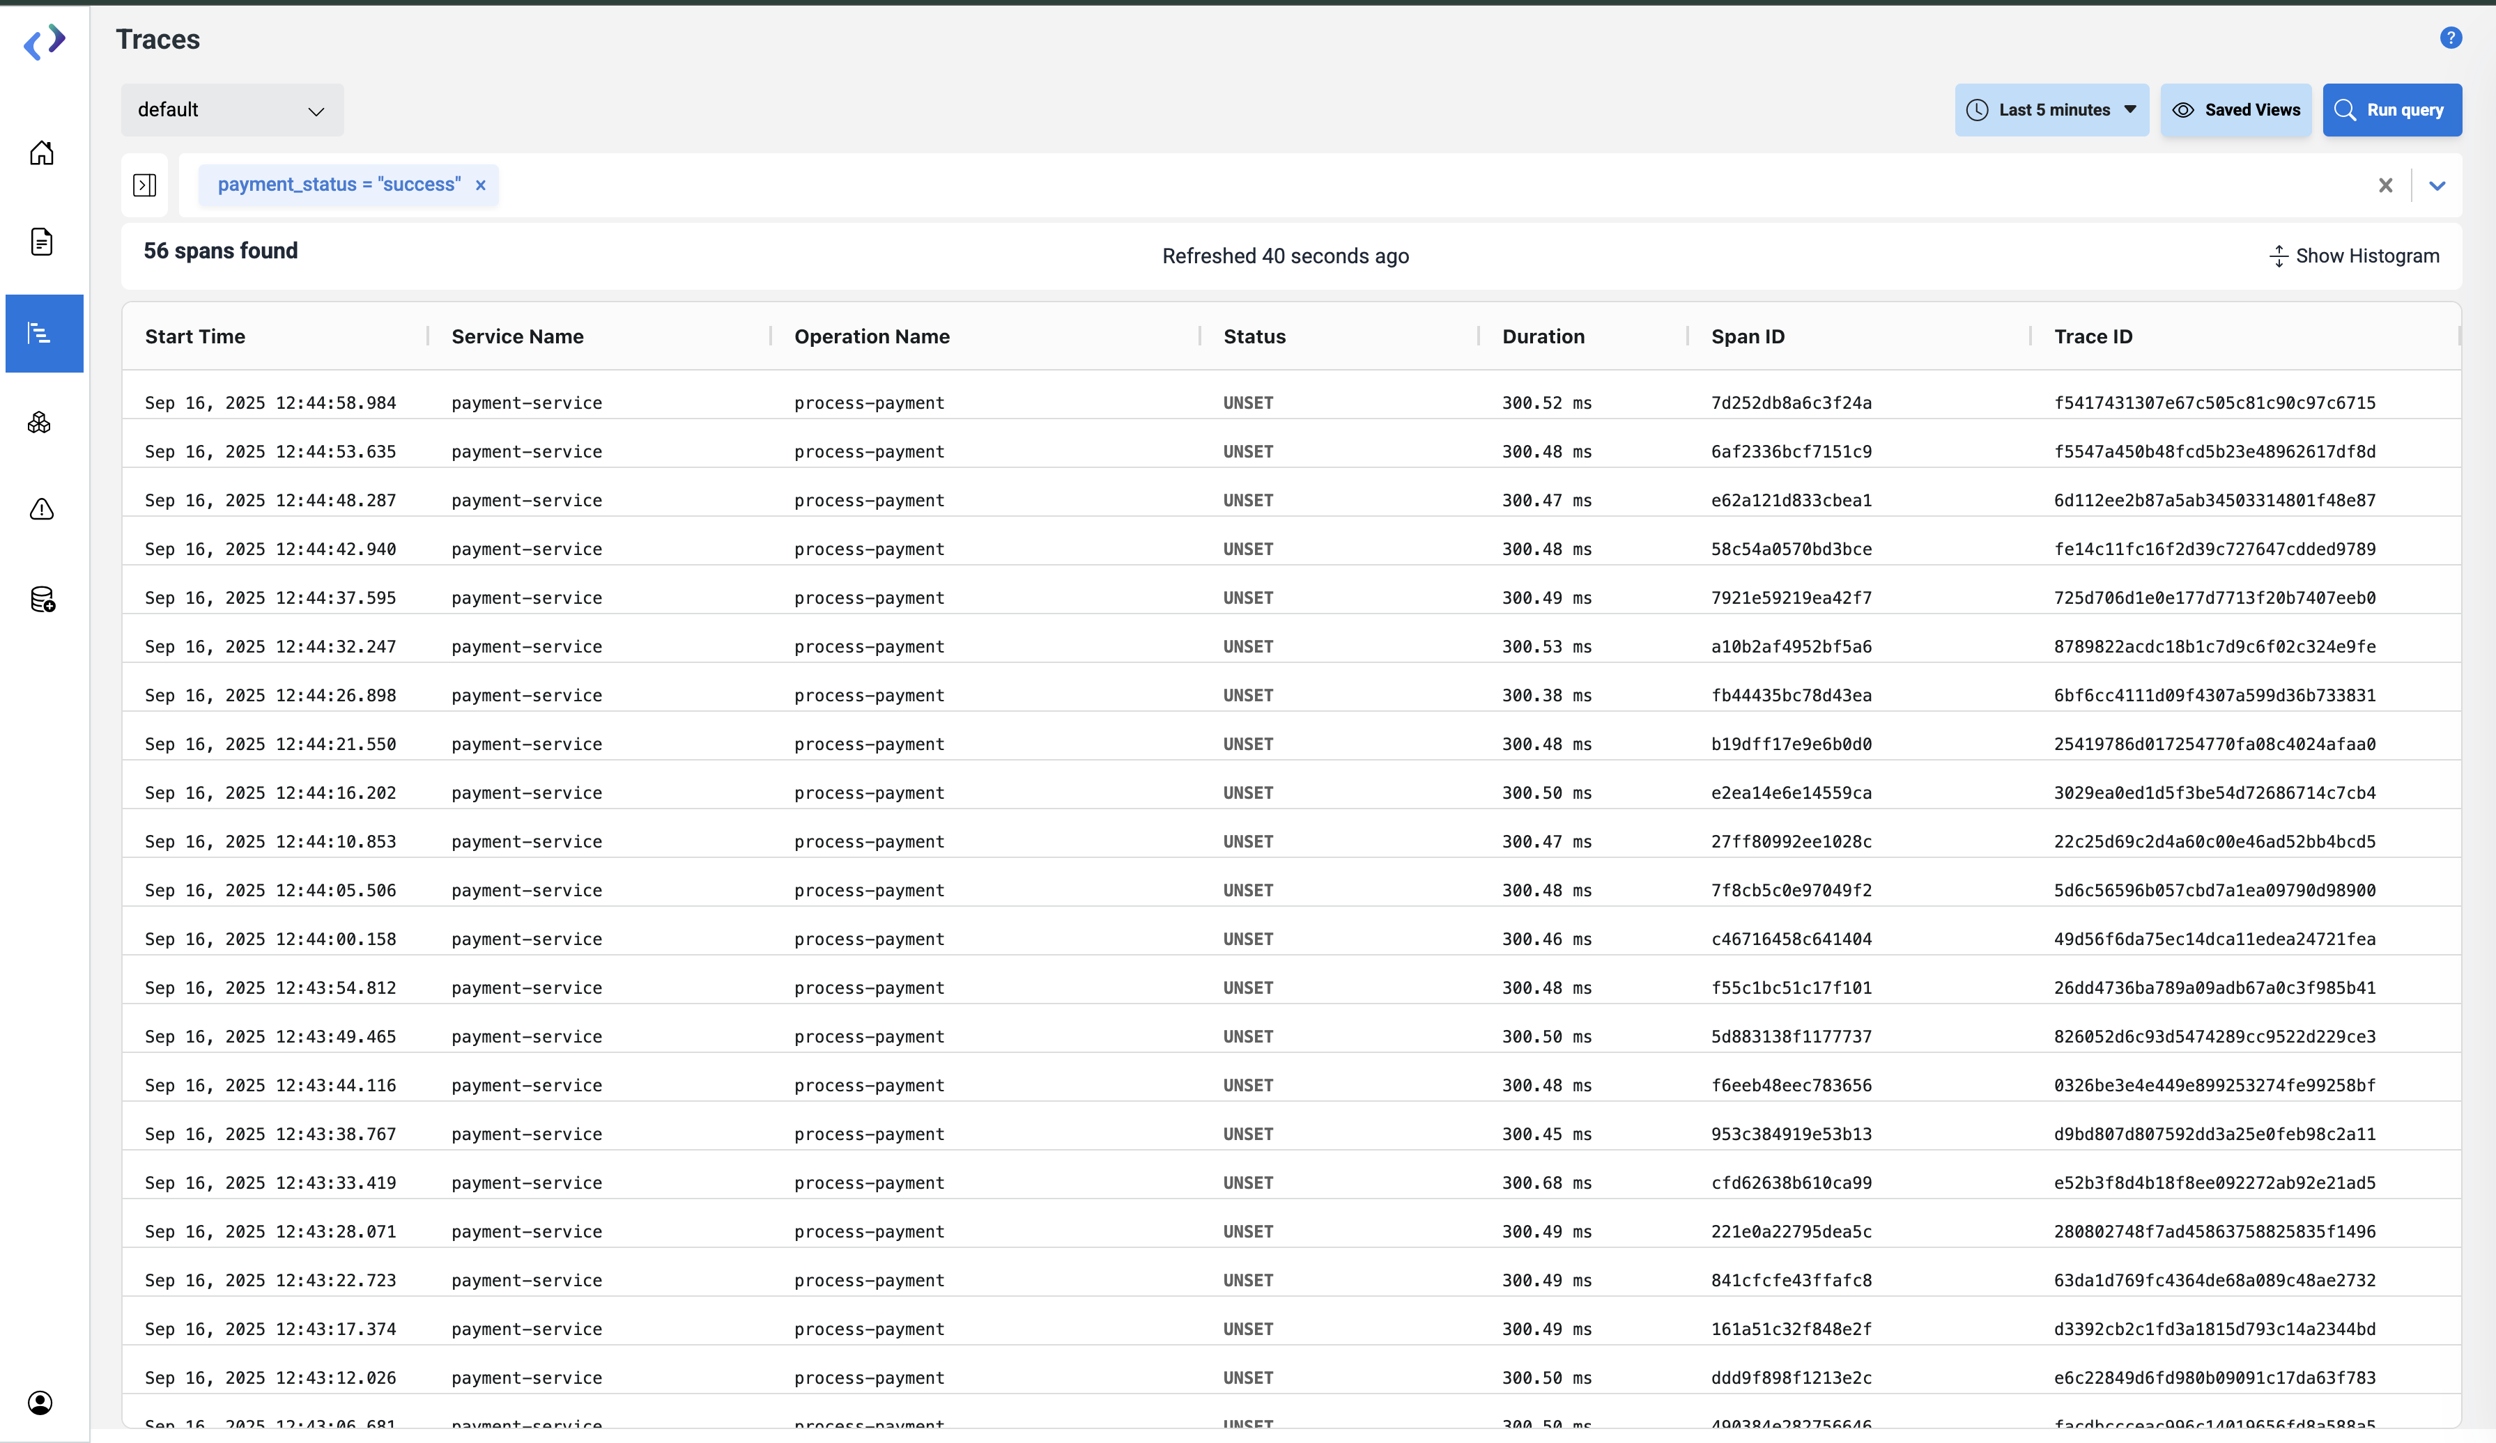Open the Saved Views eye button
The image size is (2496, 1443).
(2235, 110)
